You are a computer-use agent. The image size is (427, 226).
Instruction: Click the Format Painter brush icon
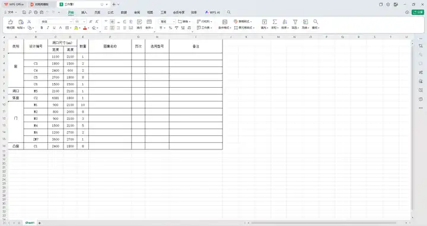click(11, 22)
